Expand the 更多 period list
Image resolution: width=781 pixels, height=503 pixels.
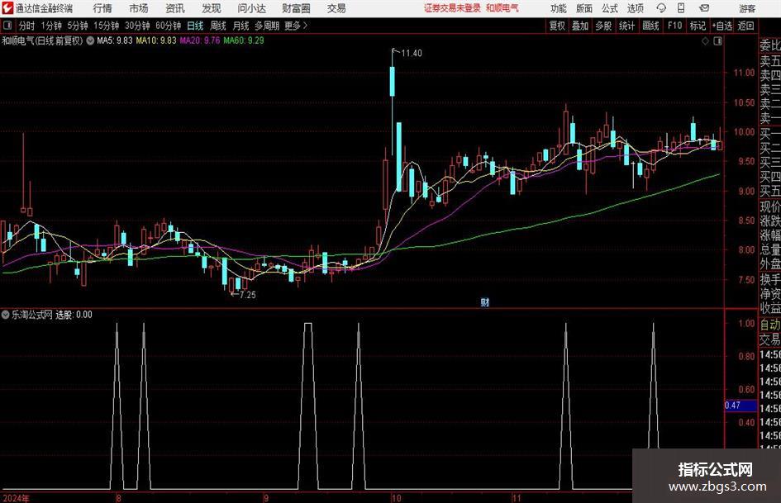click(x=296, y=26)
